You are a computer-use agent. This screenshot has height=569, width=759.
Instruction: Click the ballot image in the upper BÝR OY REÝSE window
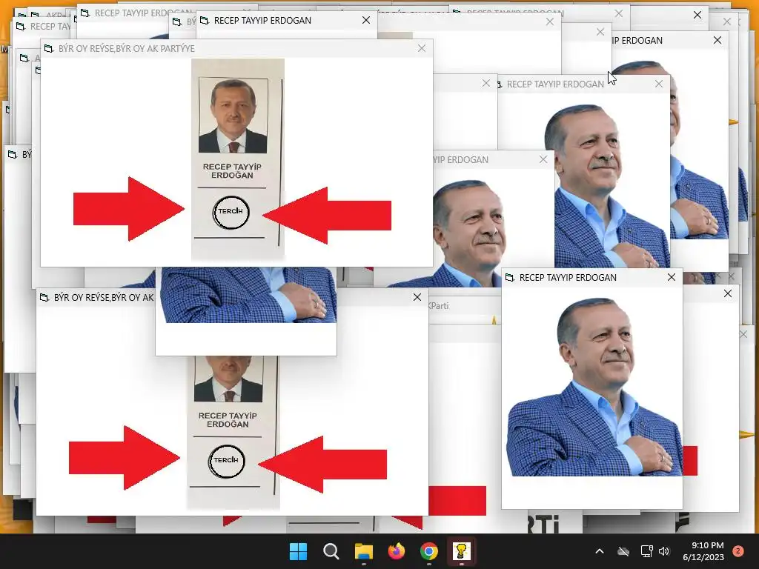[x=238, y=159]
